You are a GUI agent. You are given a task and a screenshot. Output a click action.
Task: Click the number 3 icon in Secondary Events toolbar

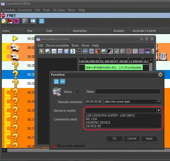pyautogui.click(x=72, y=51)
